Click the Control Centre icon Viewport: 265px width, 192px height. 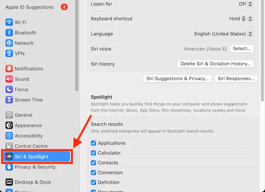pyautogui.click(x=9, y=146)
